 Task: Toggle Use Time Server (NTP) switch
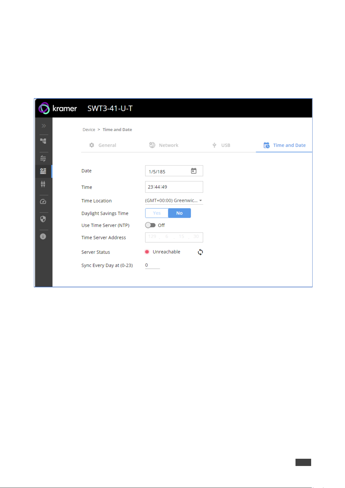tap(150, 225)
